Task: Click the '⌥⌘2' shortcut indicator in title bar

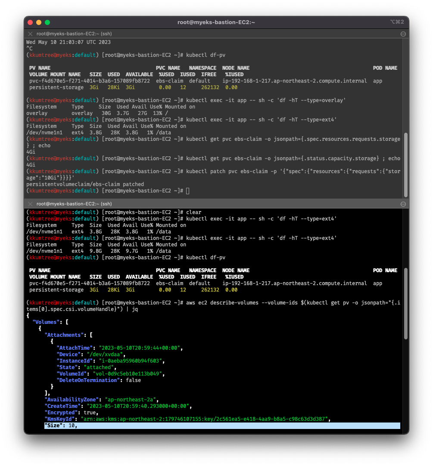Action: point(397,22)
